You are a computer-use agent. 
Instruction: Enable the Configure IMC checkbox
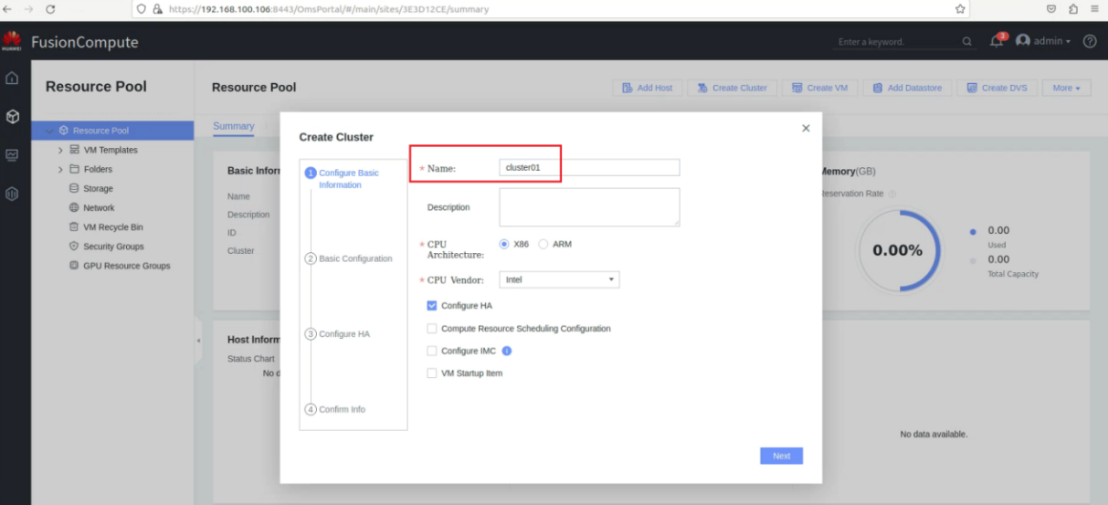pos(432,351)
